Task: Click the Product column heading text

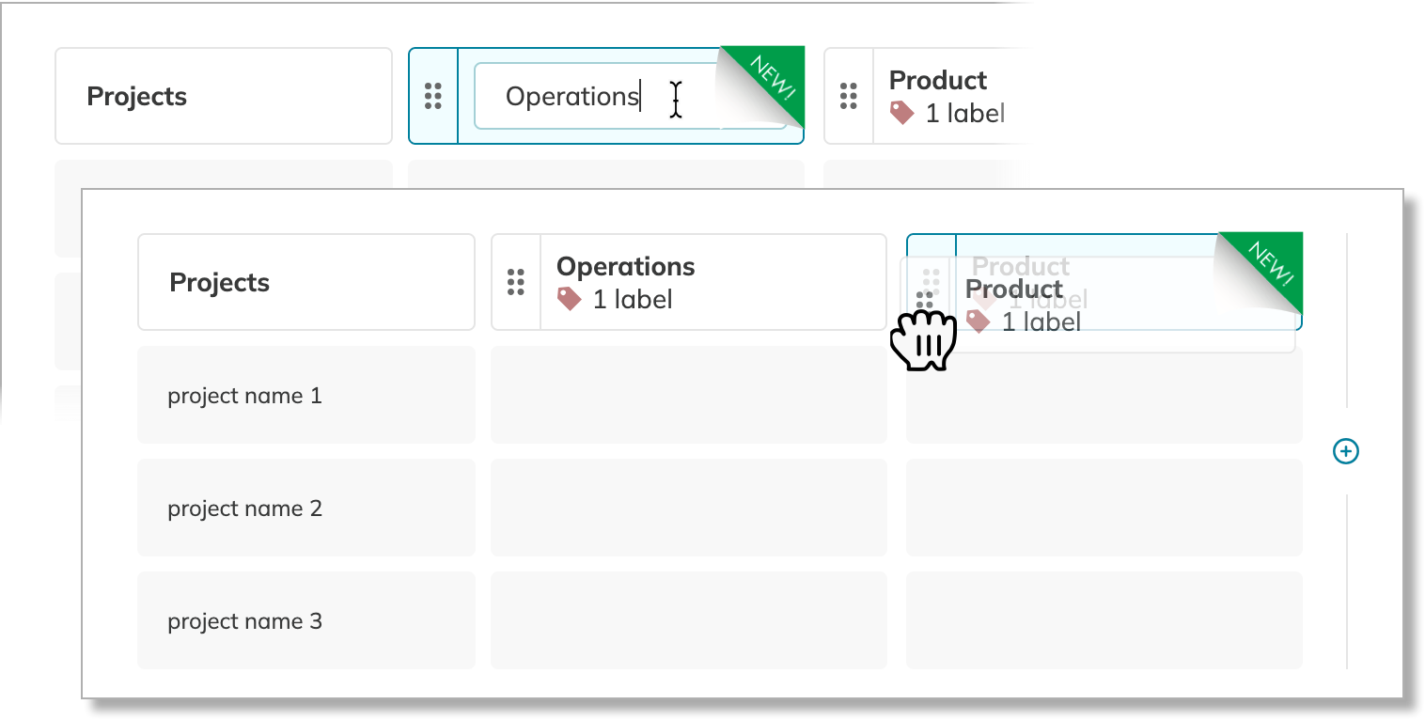Action: (1014, 290)
